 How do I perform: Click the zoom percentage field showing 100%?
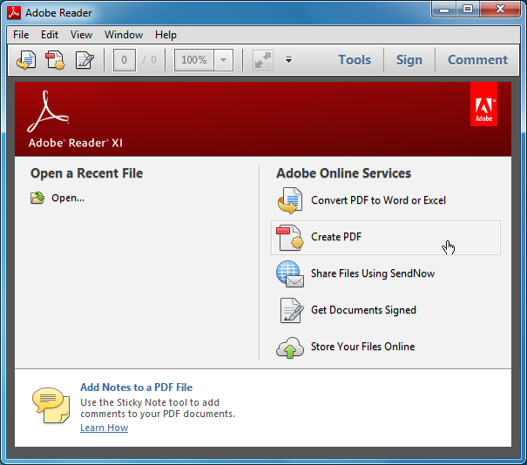194,60
